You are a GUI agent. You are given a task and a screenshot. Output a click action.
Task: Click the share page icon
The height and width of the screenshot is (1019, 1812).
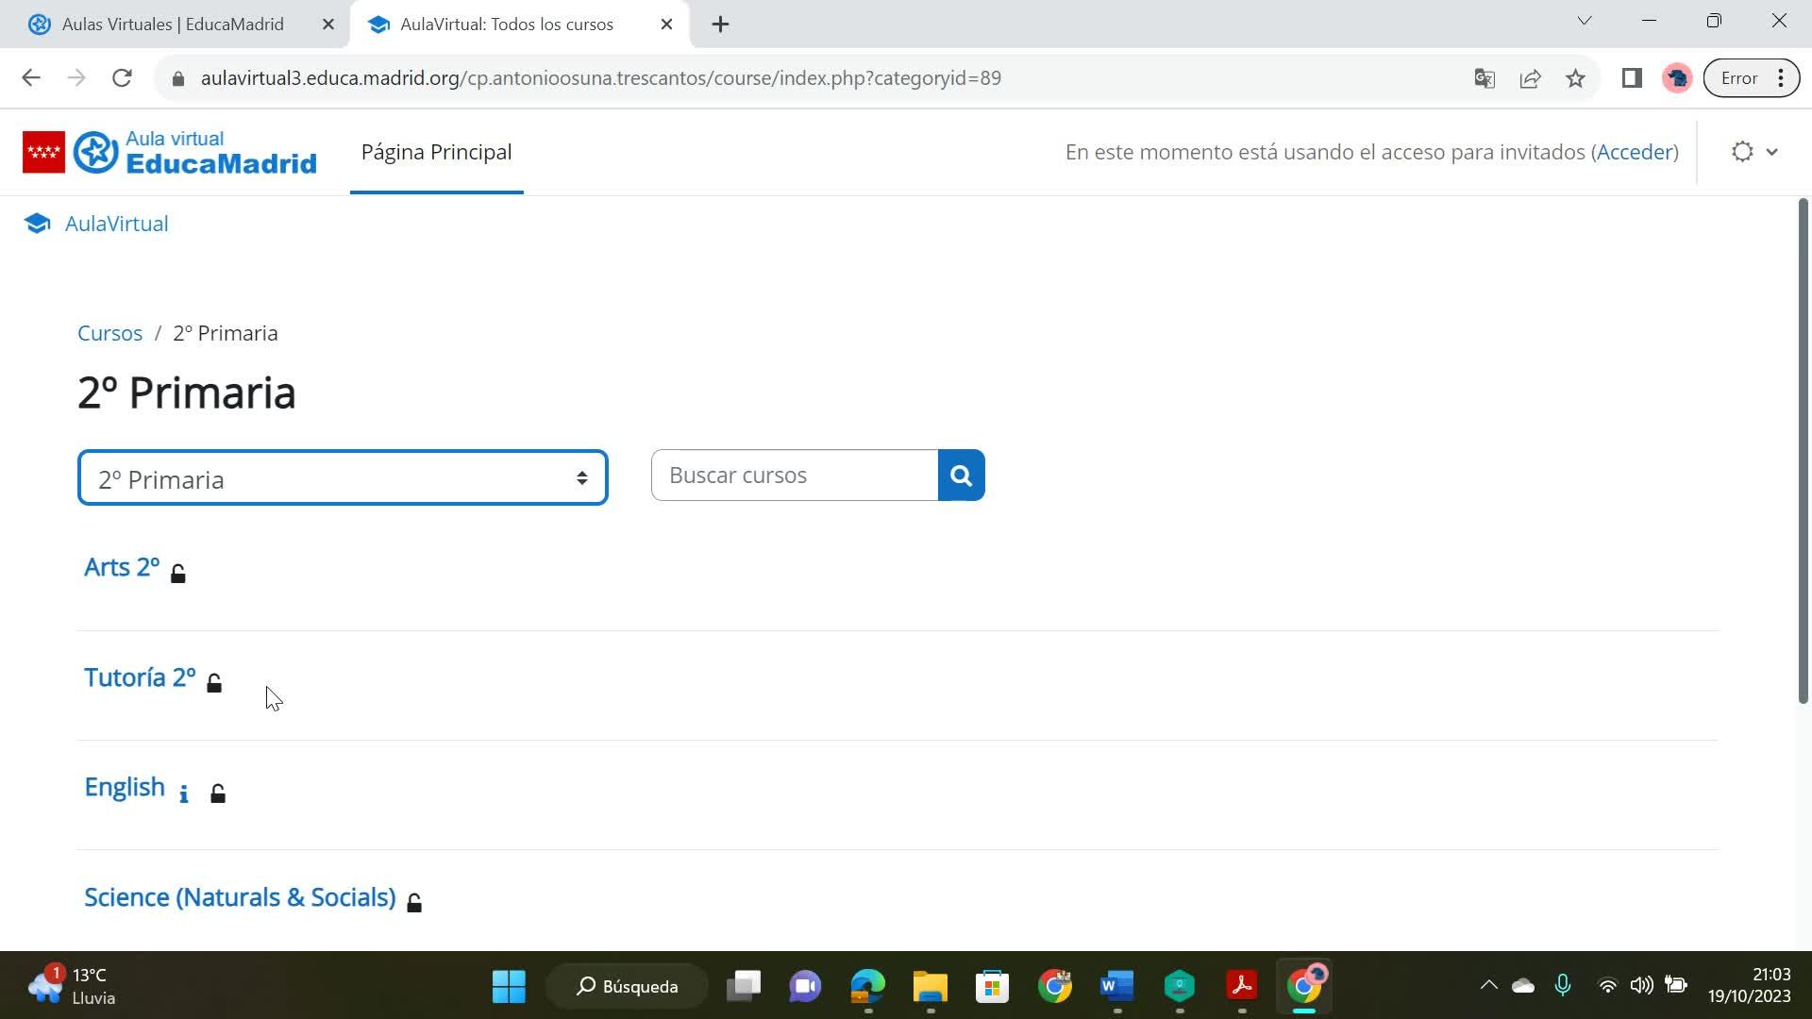(1530, 78)
